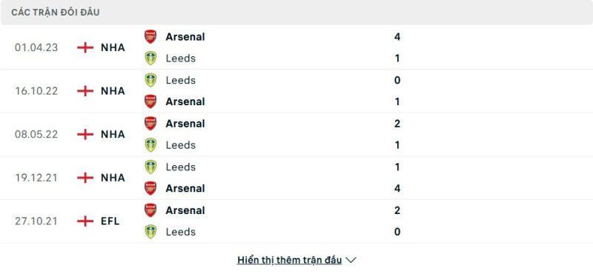Click Arsenal crest in 08.05.22 match
The height and width of the screenshot is (277, 593).
pos(150,124)
